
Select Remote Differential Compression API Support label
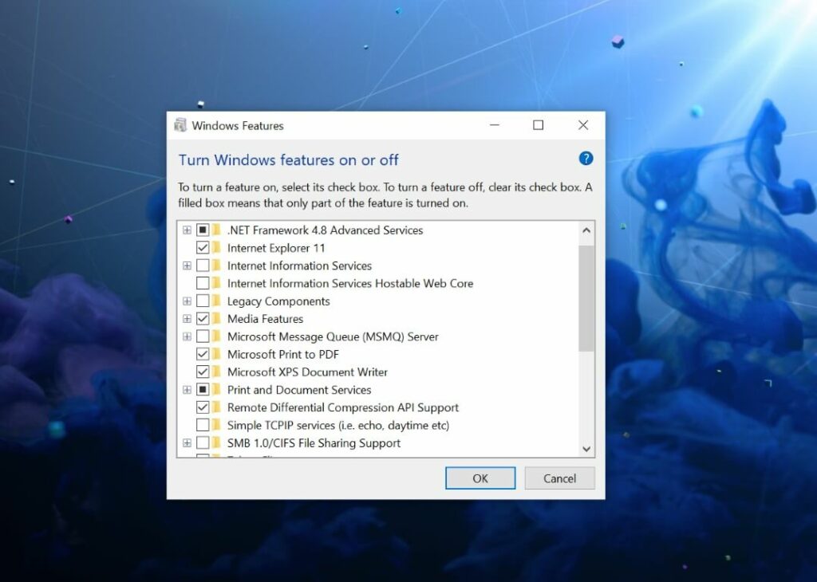pos(343,407)
